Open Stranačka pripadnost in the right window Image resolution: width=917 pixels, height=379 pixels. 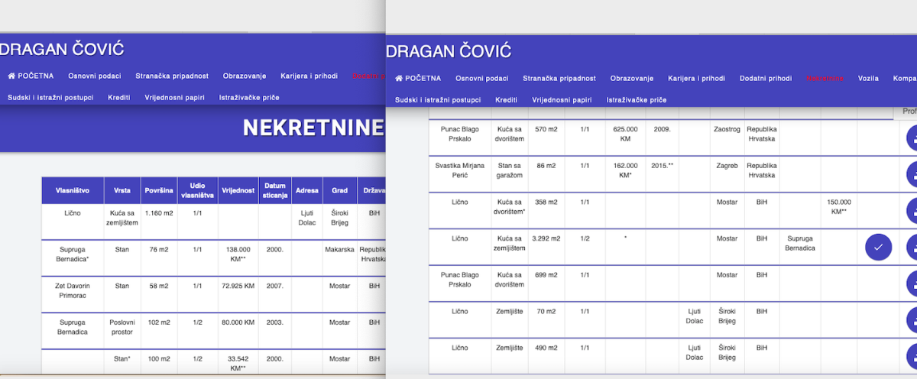click(559, 78)
